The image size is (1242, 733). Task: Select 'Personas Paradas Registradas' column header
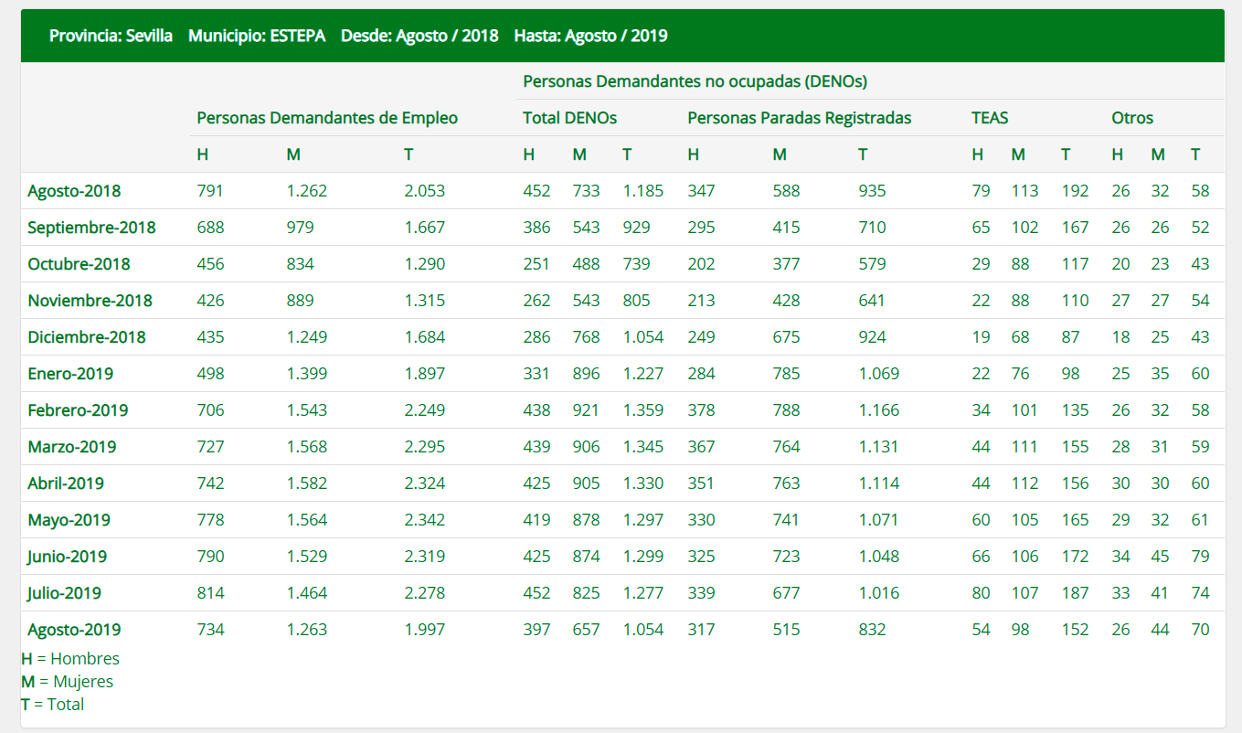click(x=799, y=118)
